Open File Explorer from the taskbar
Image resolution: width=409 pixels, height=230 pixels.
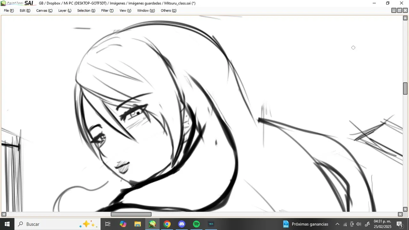click(x=138, y=224)
